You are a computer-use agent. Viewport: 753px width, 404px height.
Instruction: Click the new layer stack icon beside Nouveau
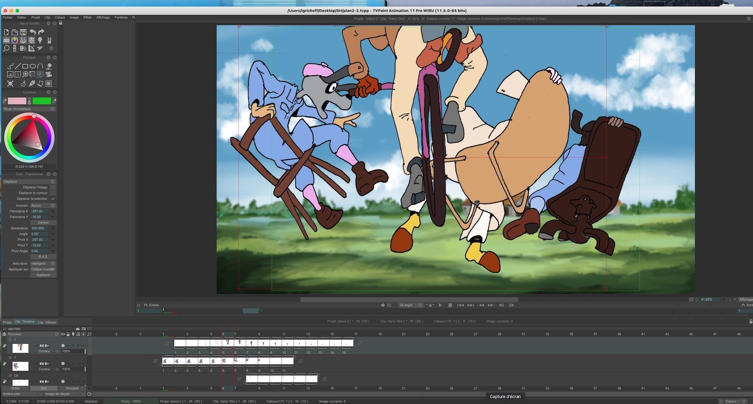[x=5, y=334]
